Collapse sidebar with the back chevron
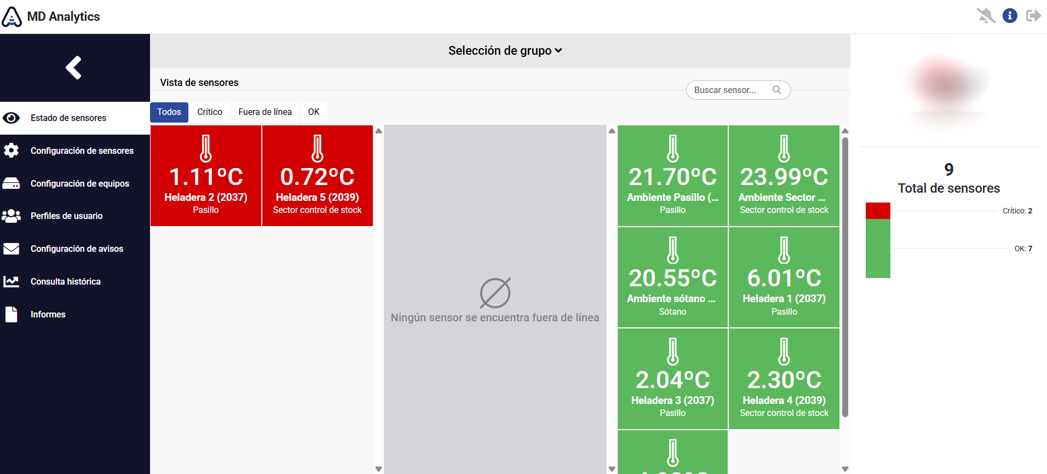Screen dimensions: 1047x474 [74, 68]
